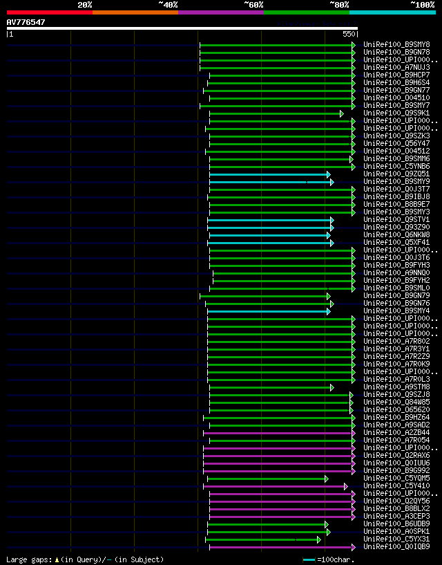Screen dimensions: 442x565
Task: Open hit UniRef100_B9H6S4
Action: (396, 82)
